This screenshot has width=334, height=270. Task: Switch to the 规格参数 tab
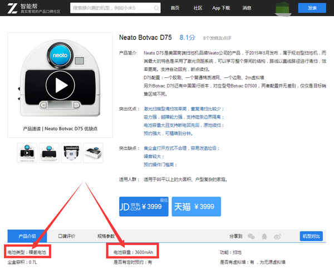(105, 236)
